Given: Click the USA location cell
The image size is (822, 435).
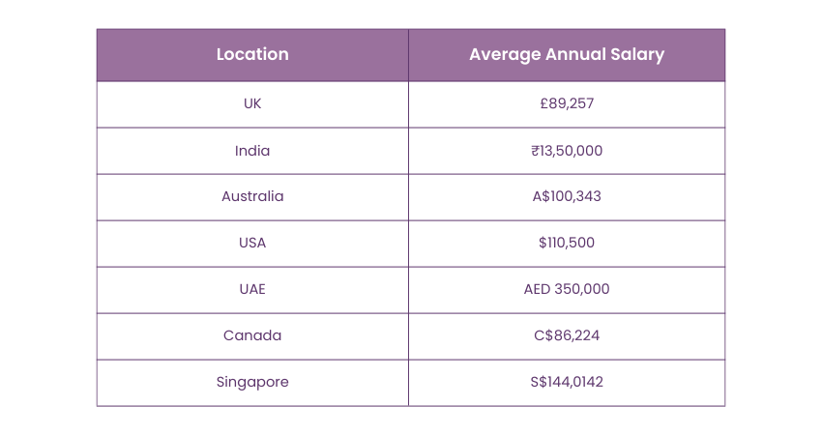Looking at the screenshot, I should [252, 243].
